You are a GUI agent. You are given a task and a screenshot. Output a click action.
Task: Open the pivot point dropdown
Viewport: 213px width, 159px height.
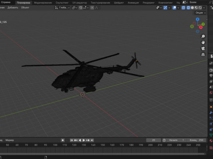[x=75, y=8]
